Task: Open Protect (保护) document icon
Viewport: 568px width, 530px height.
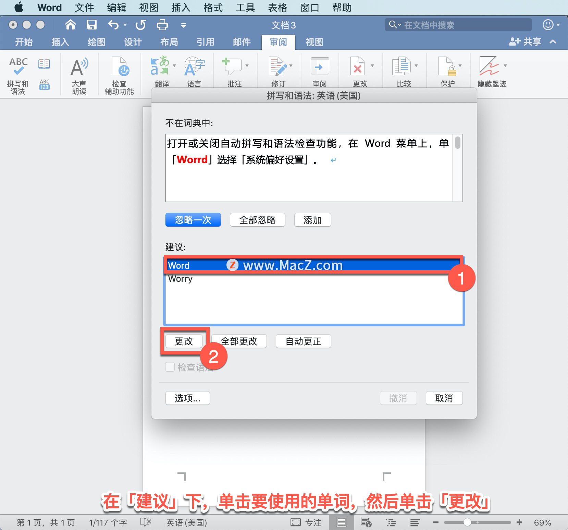Action: [x=447, y=66]
